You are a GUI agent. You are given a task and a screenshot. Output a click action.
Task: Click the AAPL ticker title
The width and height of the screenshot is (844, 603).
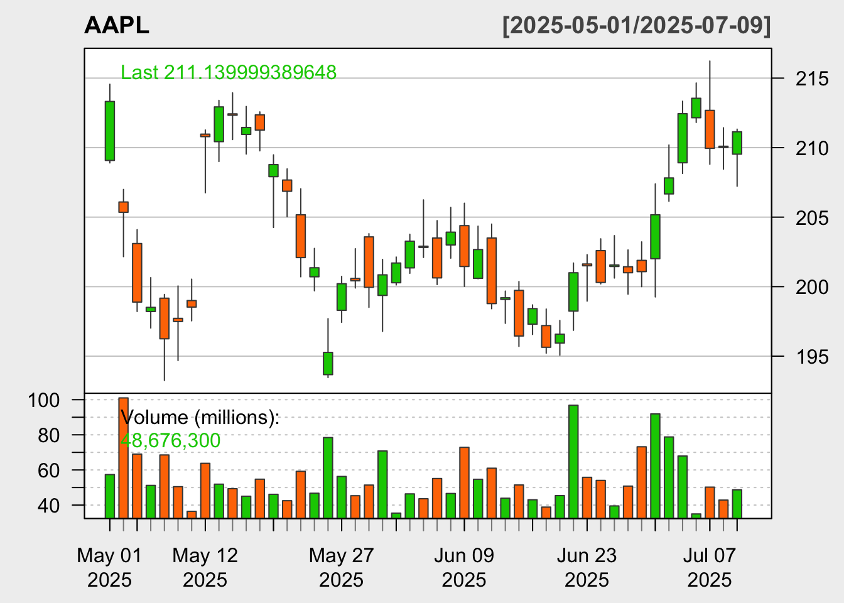[x=116, y=26]
